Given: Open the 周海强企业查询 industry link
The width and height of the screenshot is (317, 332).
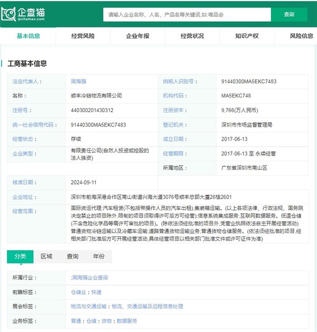Looking at the screenshot, I should click(x=90, y=278).
